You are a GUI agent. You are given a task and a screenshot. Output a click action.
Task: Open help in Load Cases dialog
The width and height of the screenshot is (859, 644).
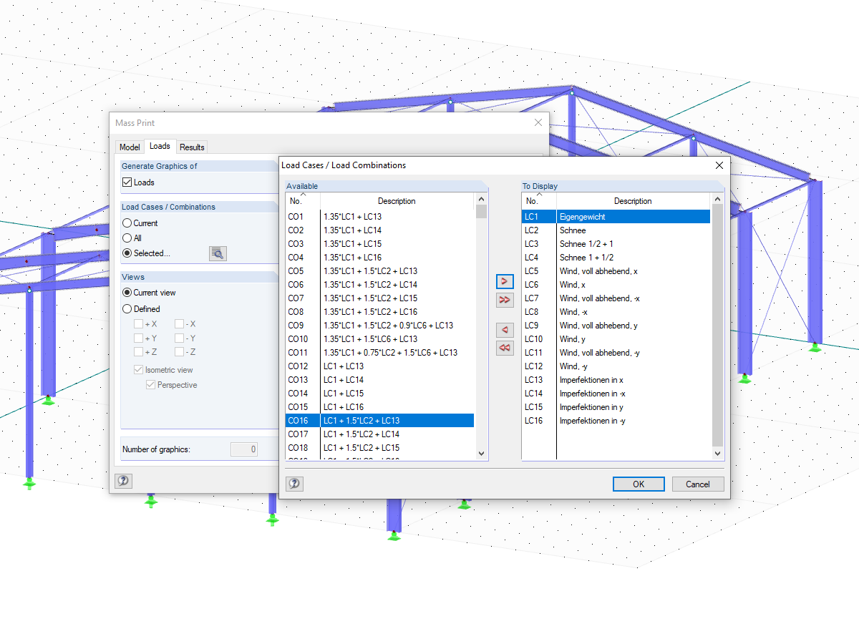294,484
